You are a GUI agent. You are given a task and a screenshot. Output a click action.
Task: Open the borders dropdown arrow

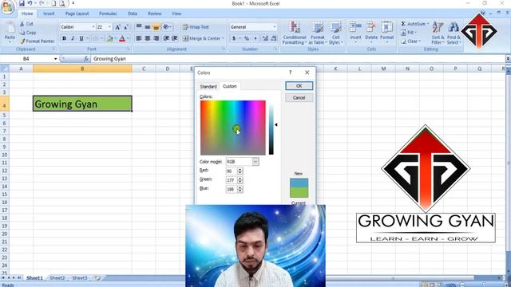pyautogui.click(x=101, y=38)
